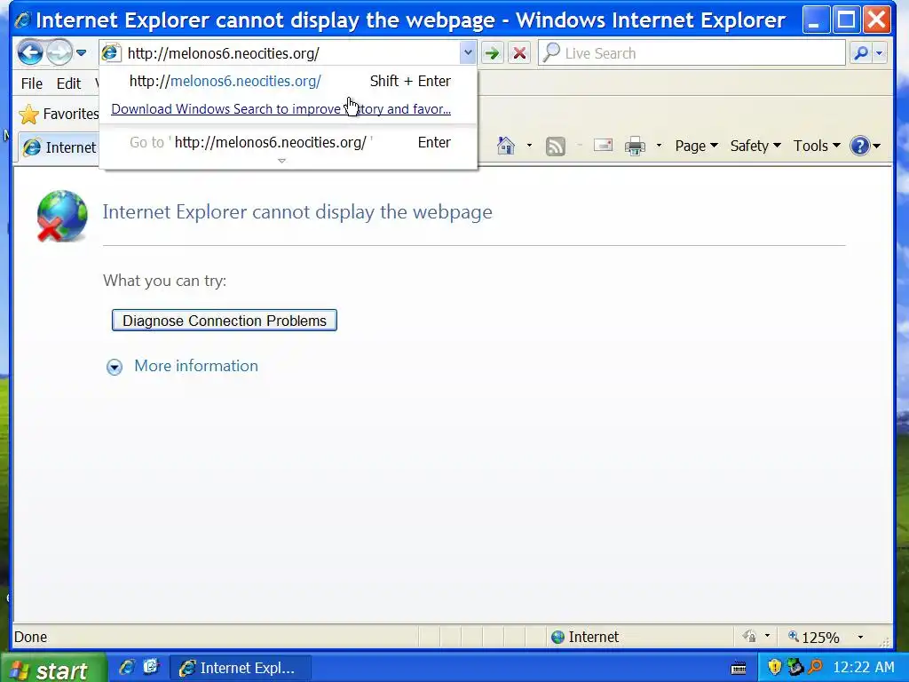
Task: Expand the autocomplete list chevron
Action: click(281, 161)
